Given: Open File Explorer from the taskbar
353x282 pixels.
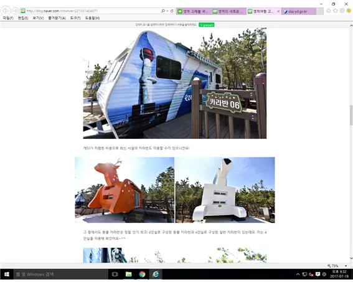Looking at the screenshot, I should [x=128, y=275].
